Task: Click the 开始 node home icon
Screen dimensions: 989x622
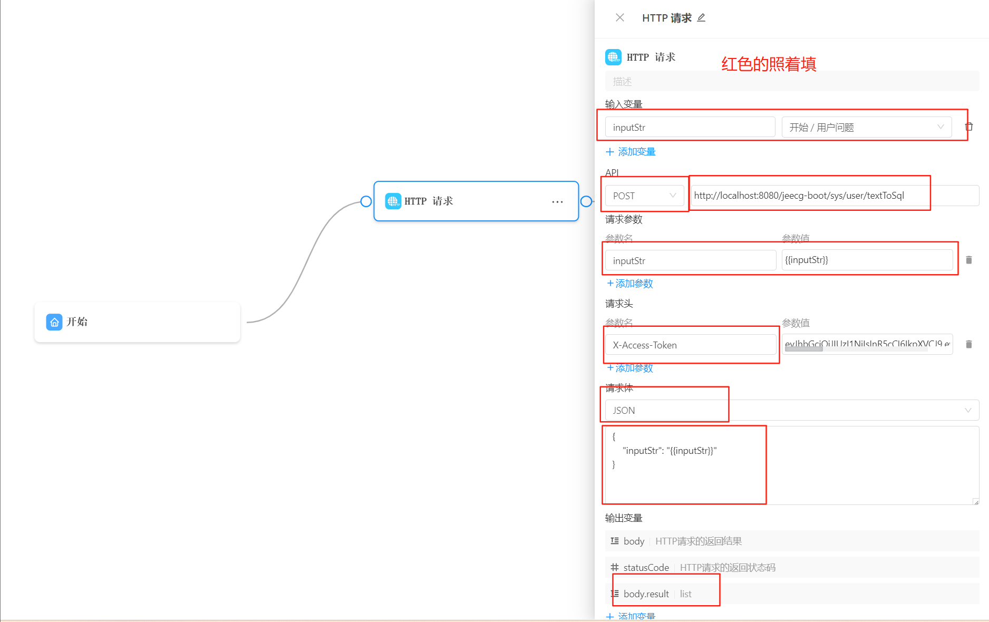Action: click(x=54, y=322)
